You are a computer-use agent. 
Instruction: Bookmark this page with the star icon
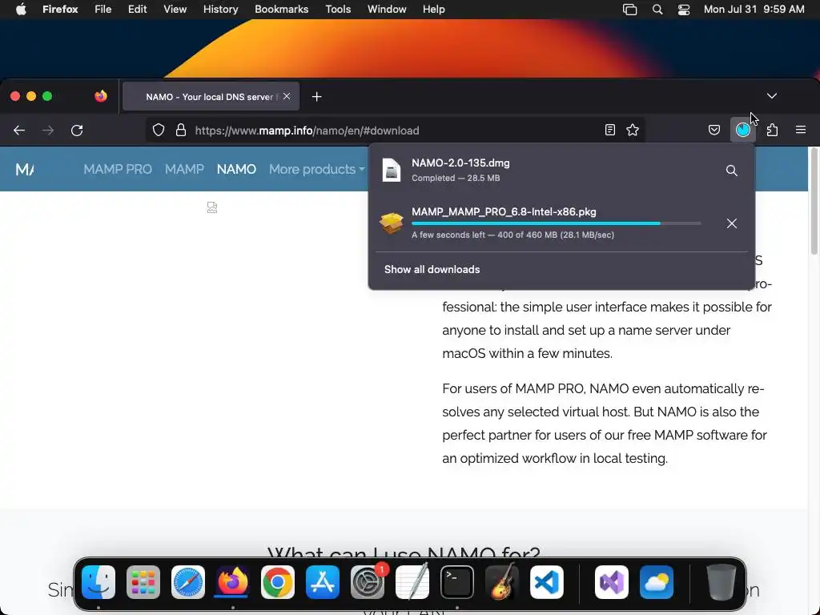633,131
